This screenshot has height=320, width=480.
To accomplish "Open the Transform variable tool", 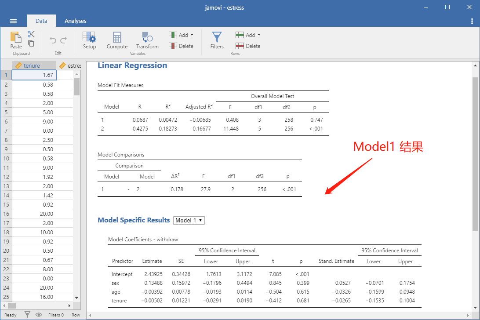I will (x=147, y=40).
